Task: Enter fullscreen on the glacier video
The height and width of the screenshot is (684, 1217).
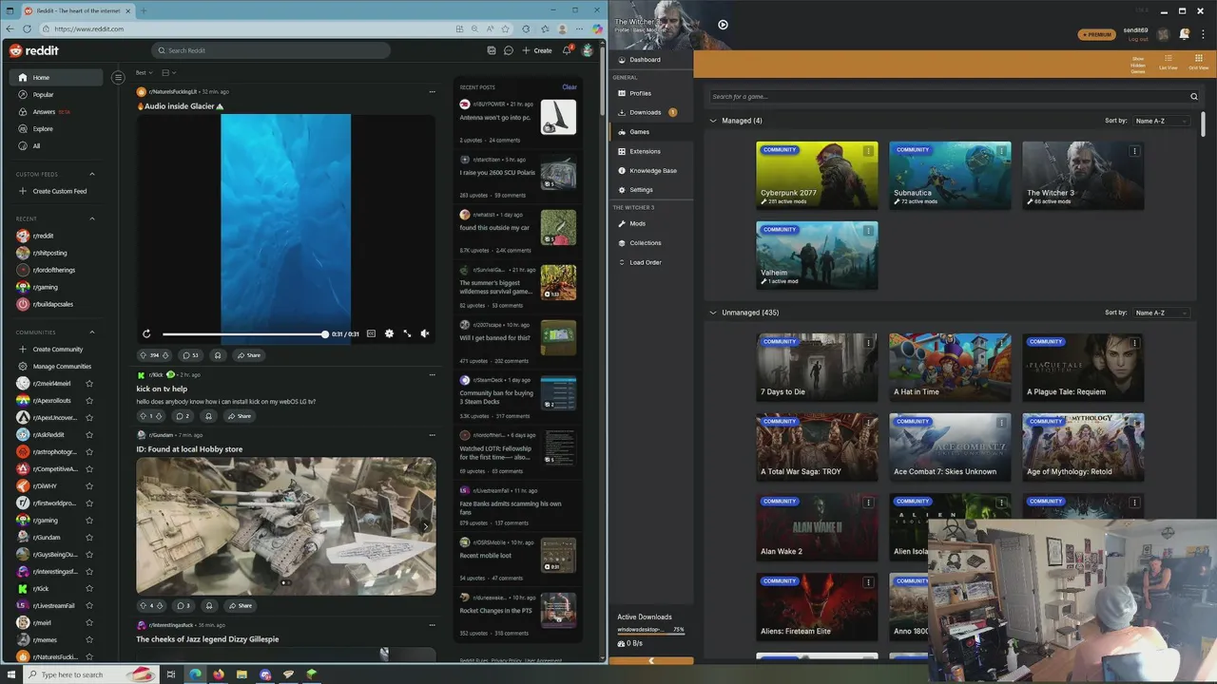Action: click(407, 333)
